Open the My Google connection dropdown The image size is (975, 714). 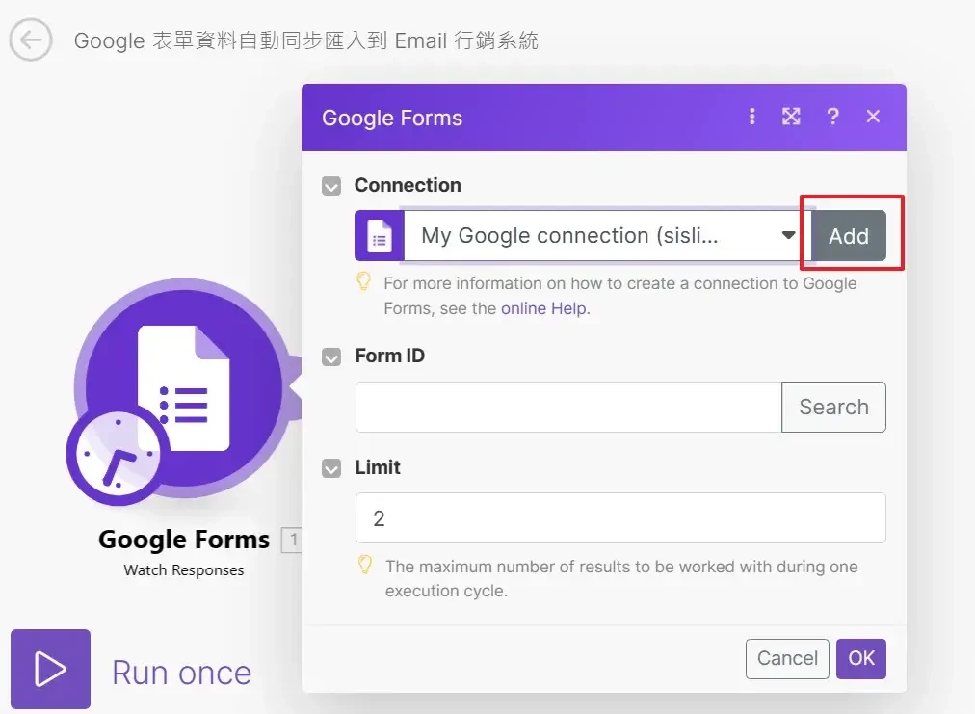608,236
